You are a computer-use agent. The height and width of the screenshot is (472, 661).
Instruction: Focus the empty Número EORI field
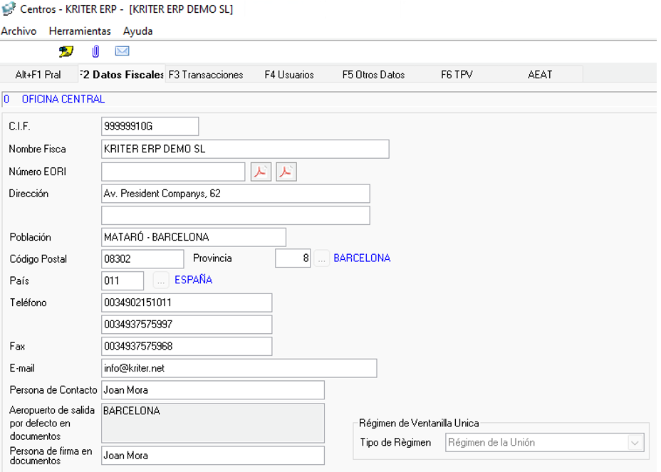[x=173, y=172]
